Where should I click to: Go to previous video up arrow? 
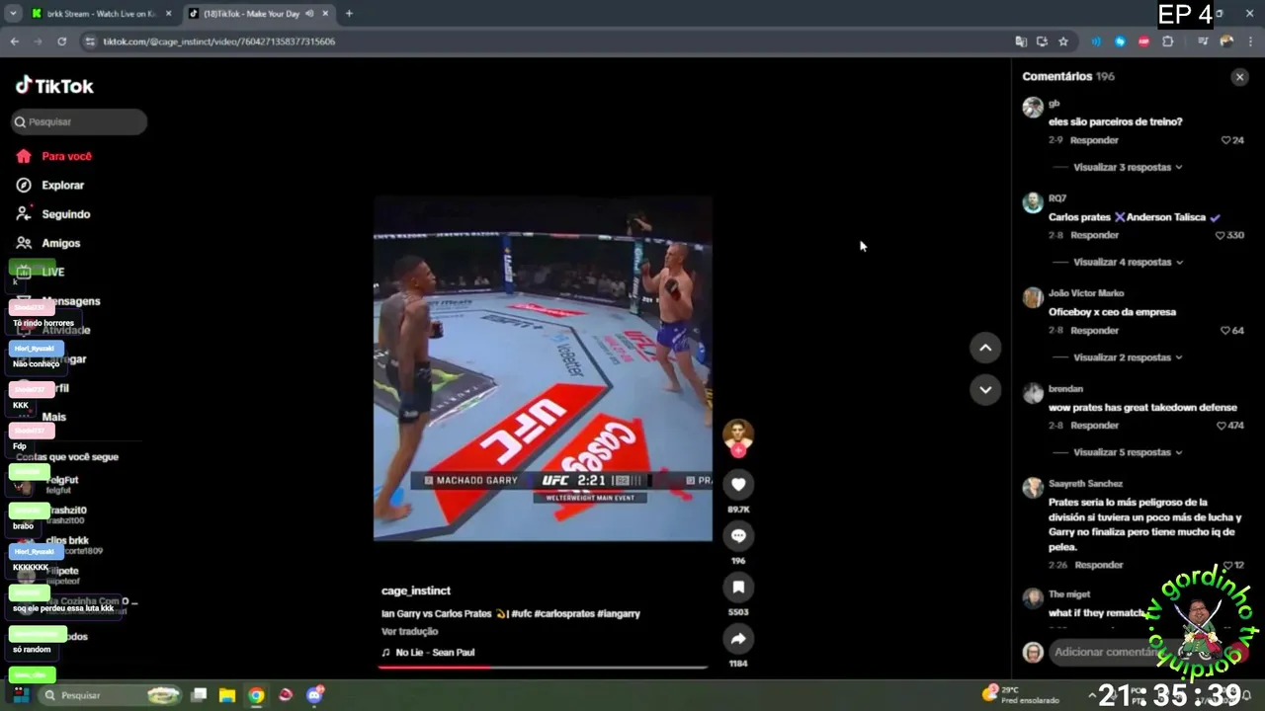pyautogui.click(x=985, y=348)
